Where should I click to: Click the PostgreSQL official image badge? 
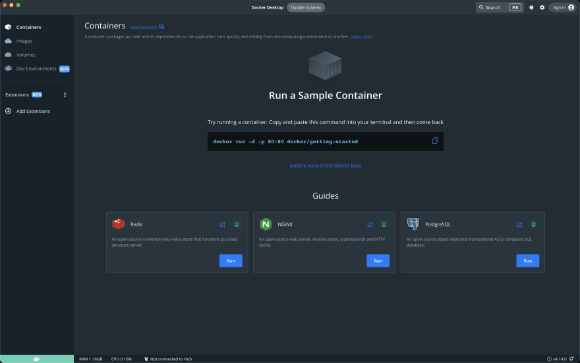tap(534, 224)
